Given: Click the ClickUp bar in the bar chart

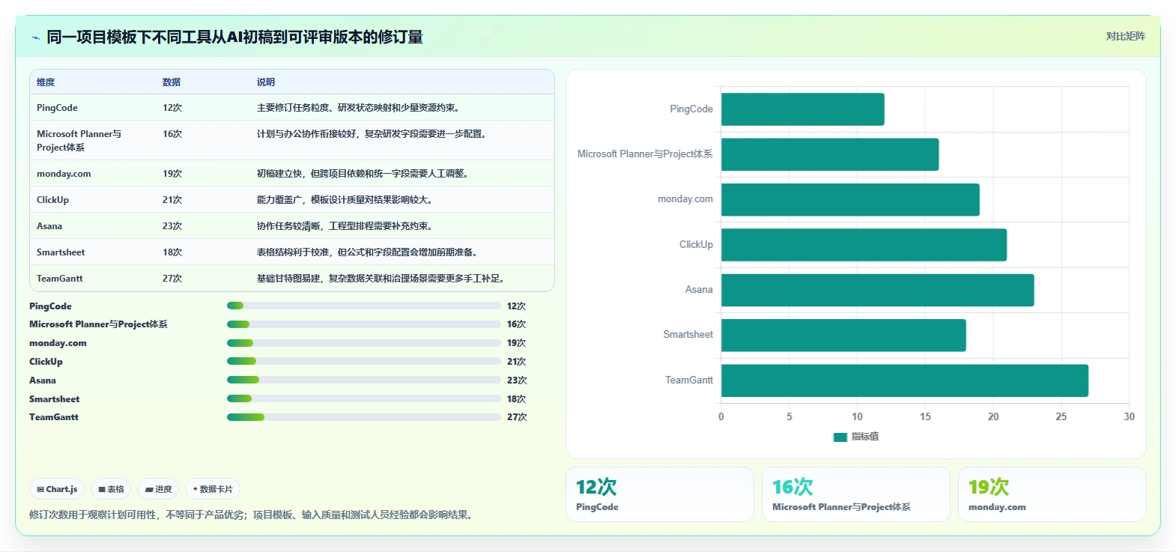Looking at the screenshot, I should (864, 245).
